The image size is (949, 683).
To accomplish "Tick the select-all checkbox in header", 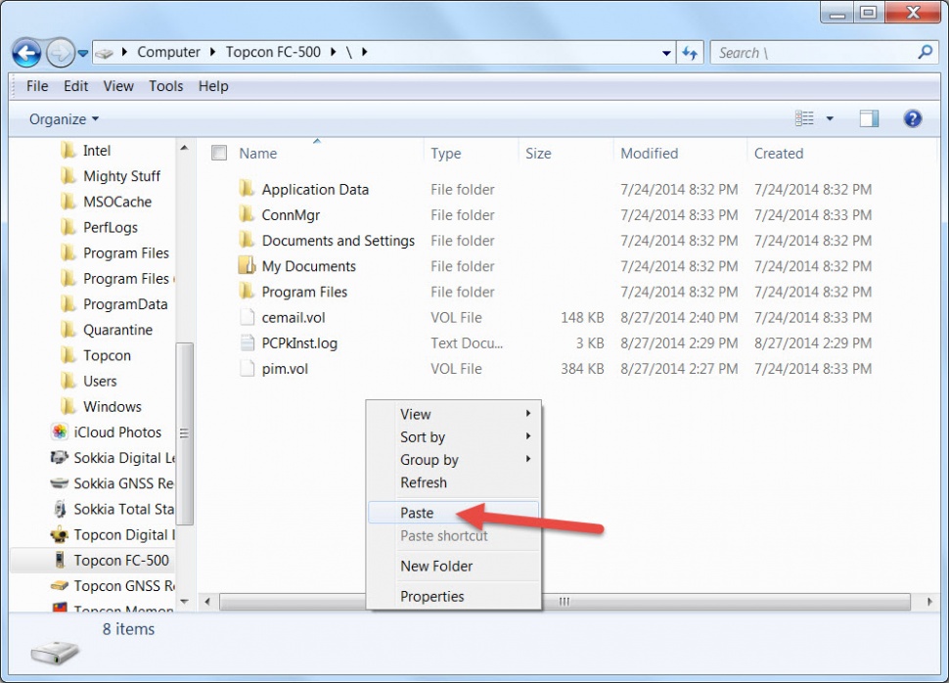I will [x=219, y=154].
